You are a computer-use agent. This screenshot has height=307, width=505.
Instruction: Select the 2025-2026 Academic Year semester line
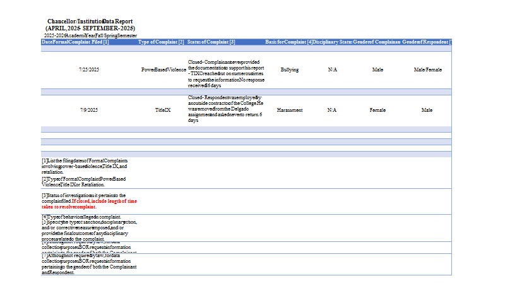pos(90,35)
